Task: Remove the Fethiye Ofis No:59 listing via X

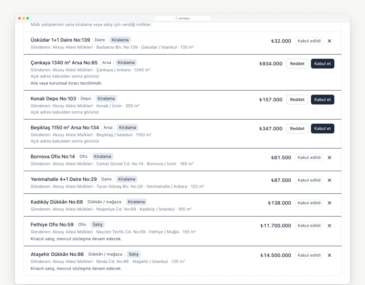Action: point(329,226)
